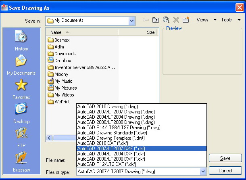This screenshot has height=180, width=246.
Task: Collapse the Files of type dropdown arrow
Action: coord(203,172)
